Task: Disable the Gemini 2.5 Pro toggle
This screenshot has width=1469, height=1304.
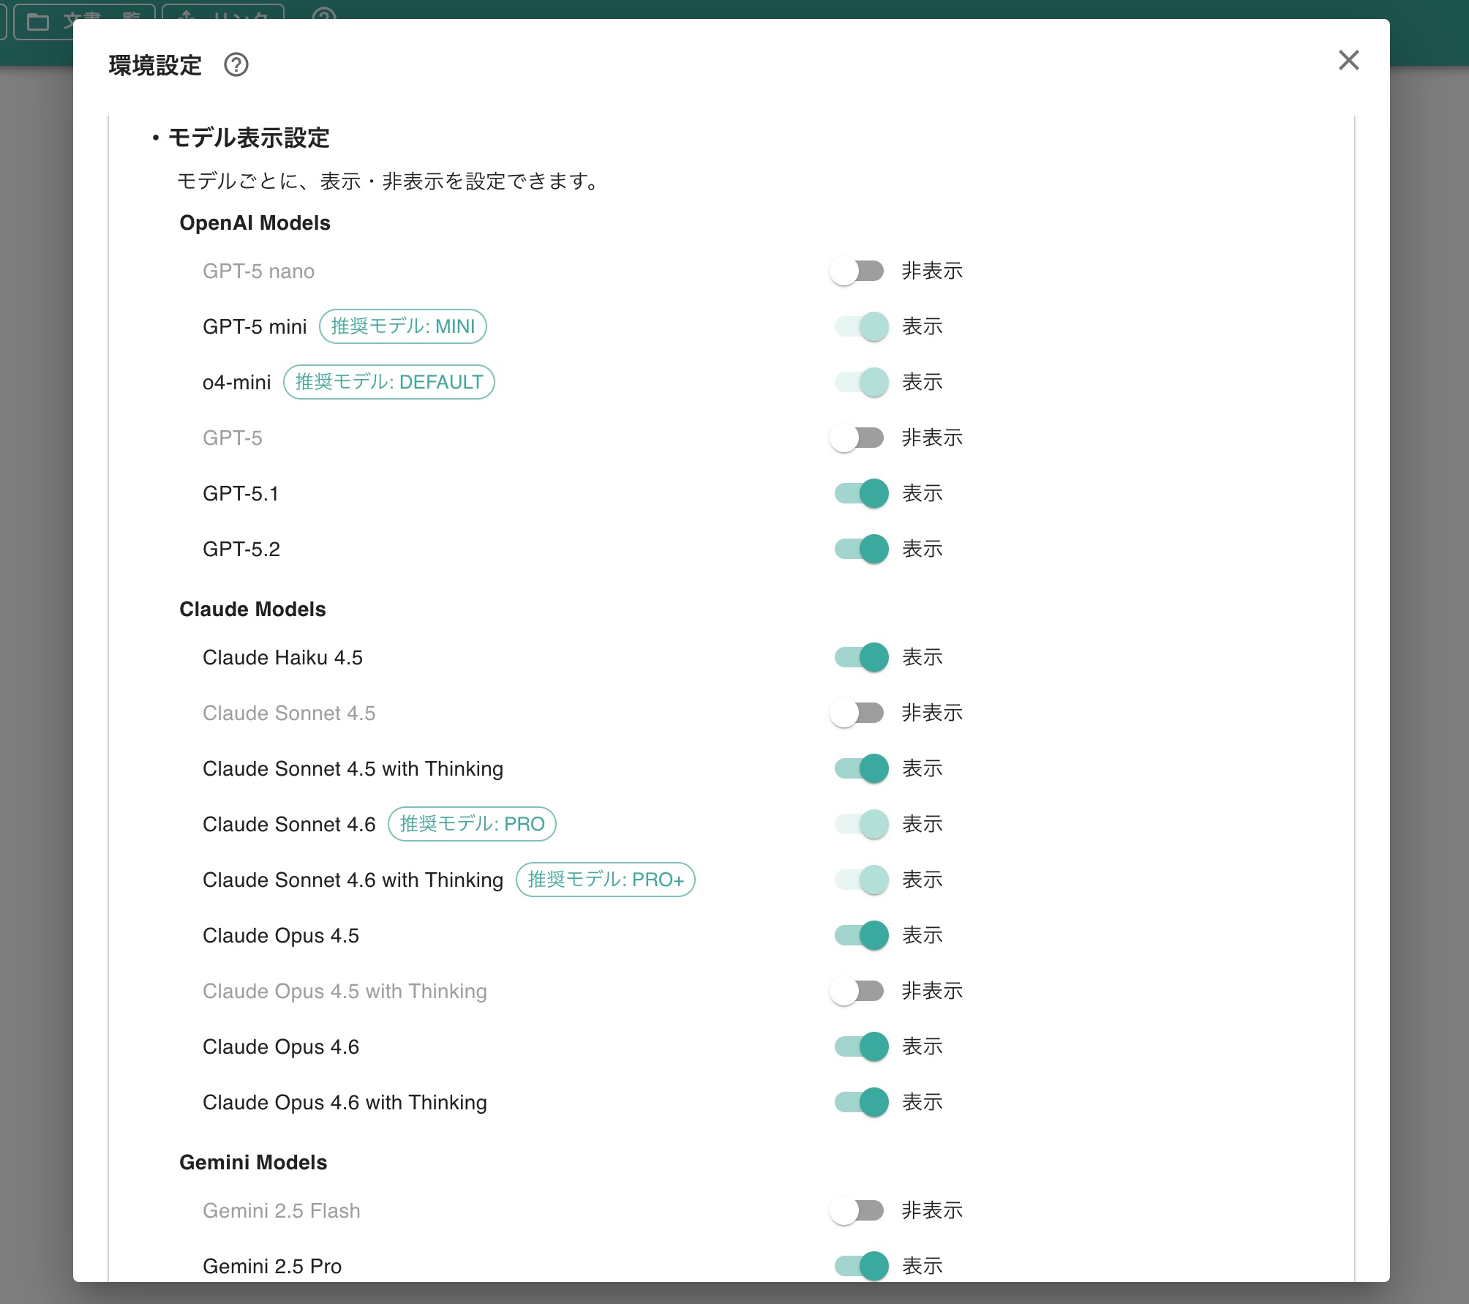Action: 862,1267
